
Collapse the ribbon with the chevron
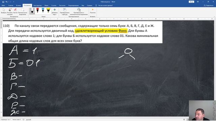[214, 16]
